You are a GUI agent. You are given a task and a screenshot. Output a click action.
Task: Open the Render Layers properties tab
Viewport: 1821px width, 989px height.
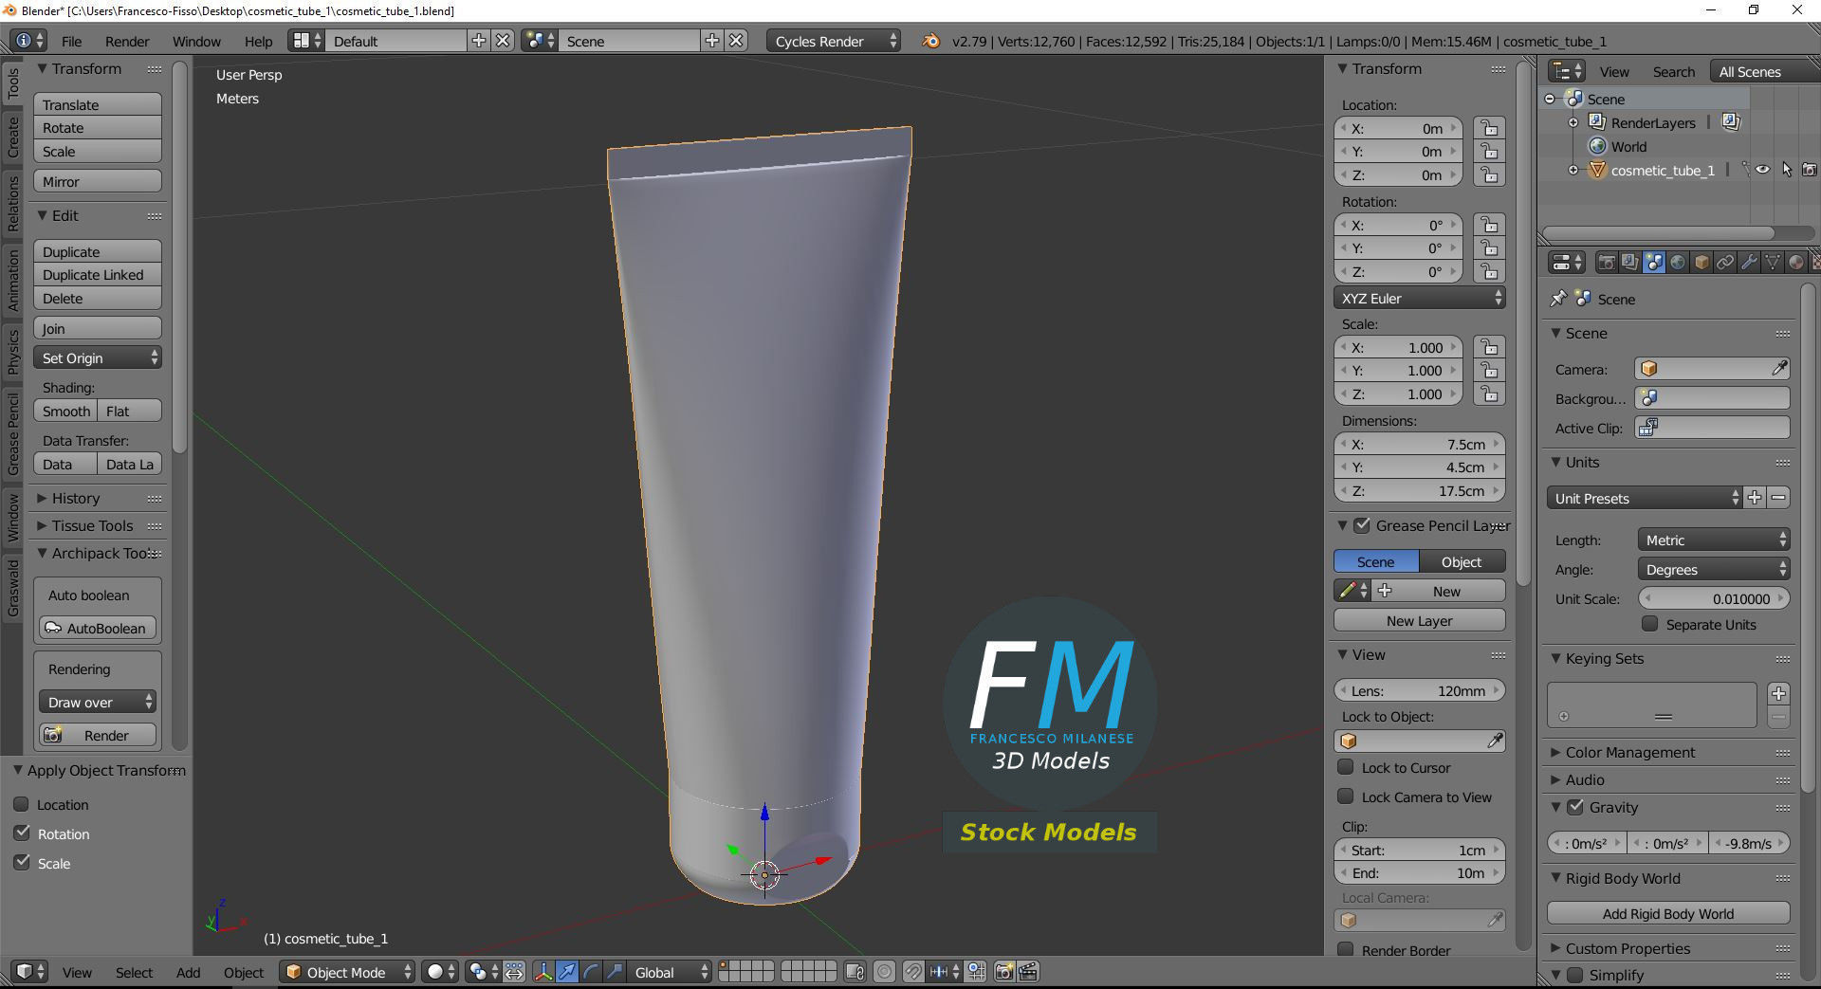[x=1630, y=263]
